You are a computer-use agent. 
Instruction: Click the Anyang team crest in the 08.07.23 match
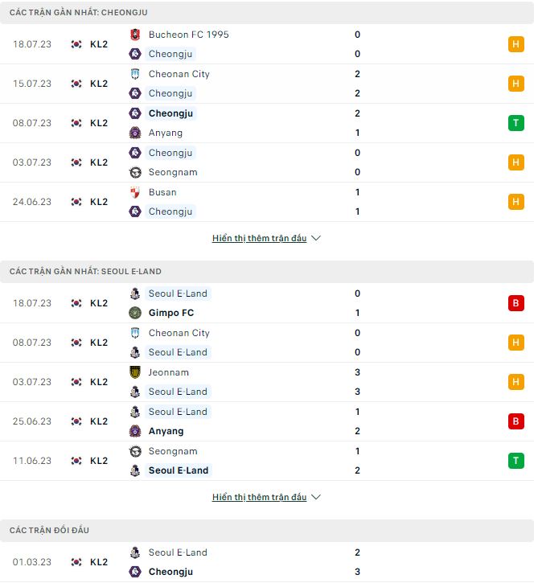pyautogui.click(x=135, y=133)
